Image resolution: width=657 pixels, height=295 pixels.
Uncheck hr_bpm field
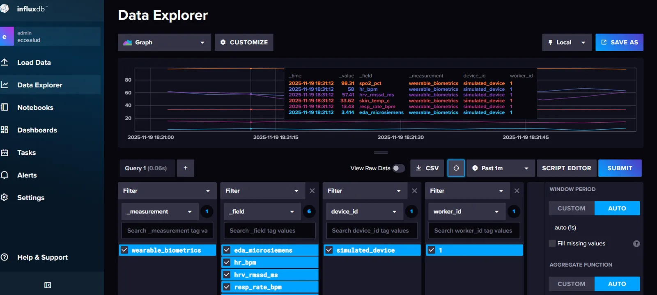pos(227,262)
